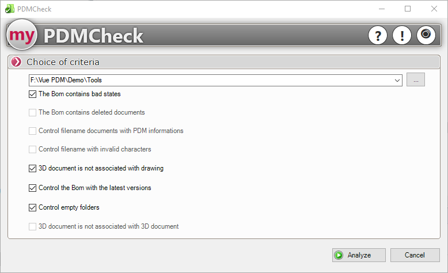Check The Bom contains deleted documents
This screenshot has height=273, width=448.
[32, 113]
